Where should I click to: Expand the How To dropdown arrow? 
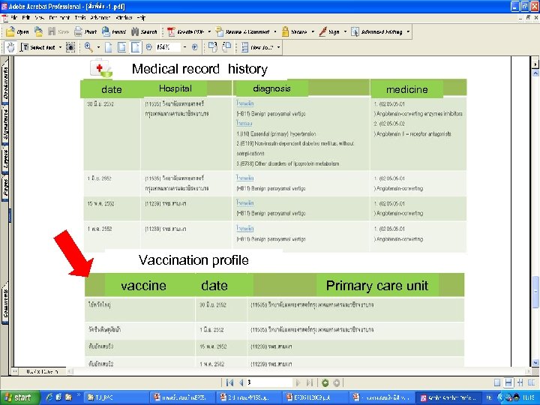(x=278, y=47)
